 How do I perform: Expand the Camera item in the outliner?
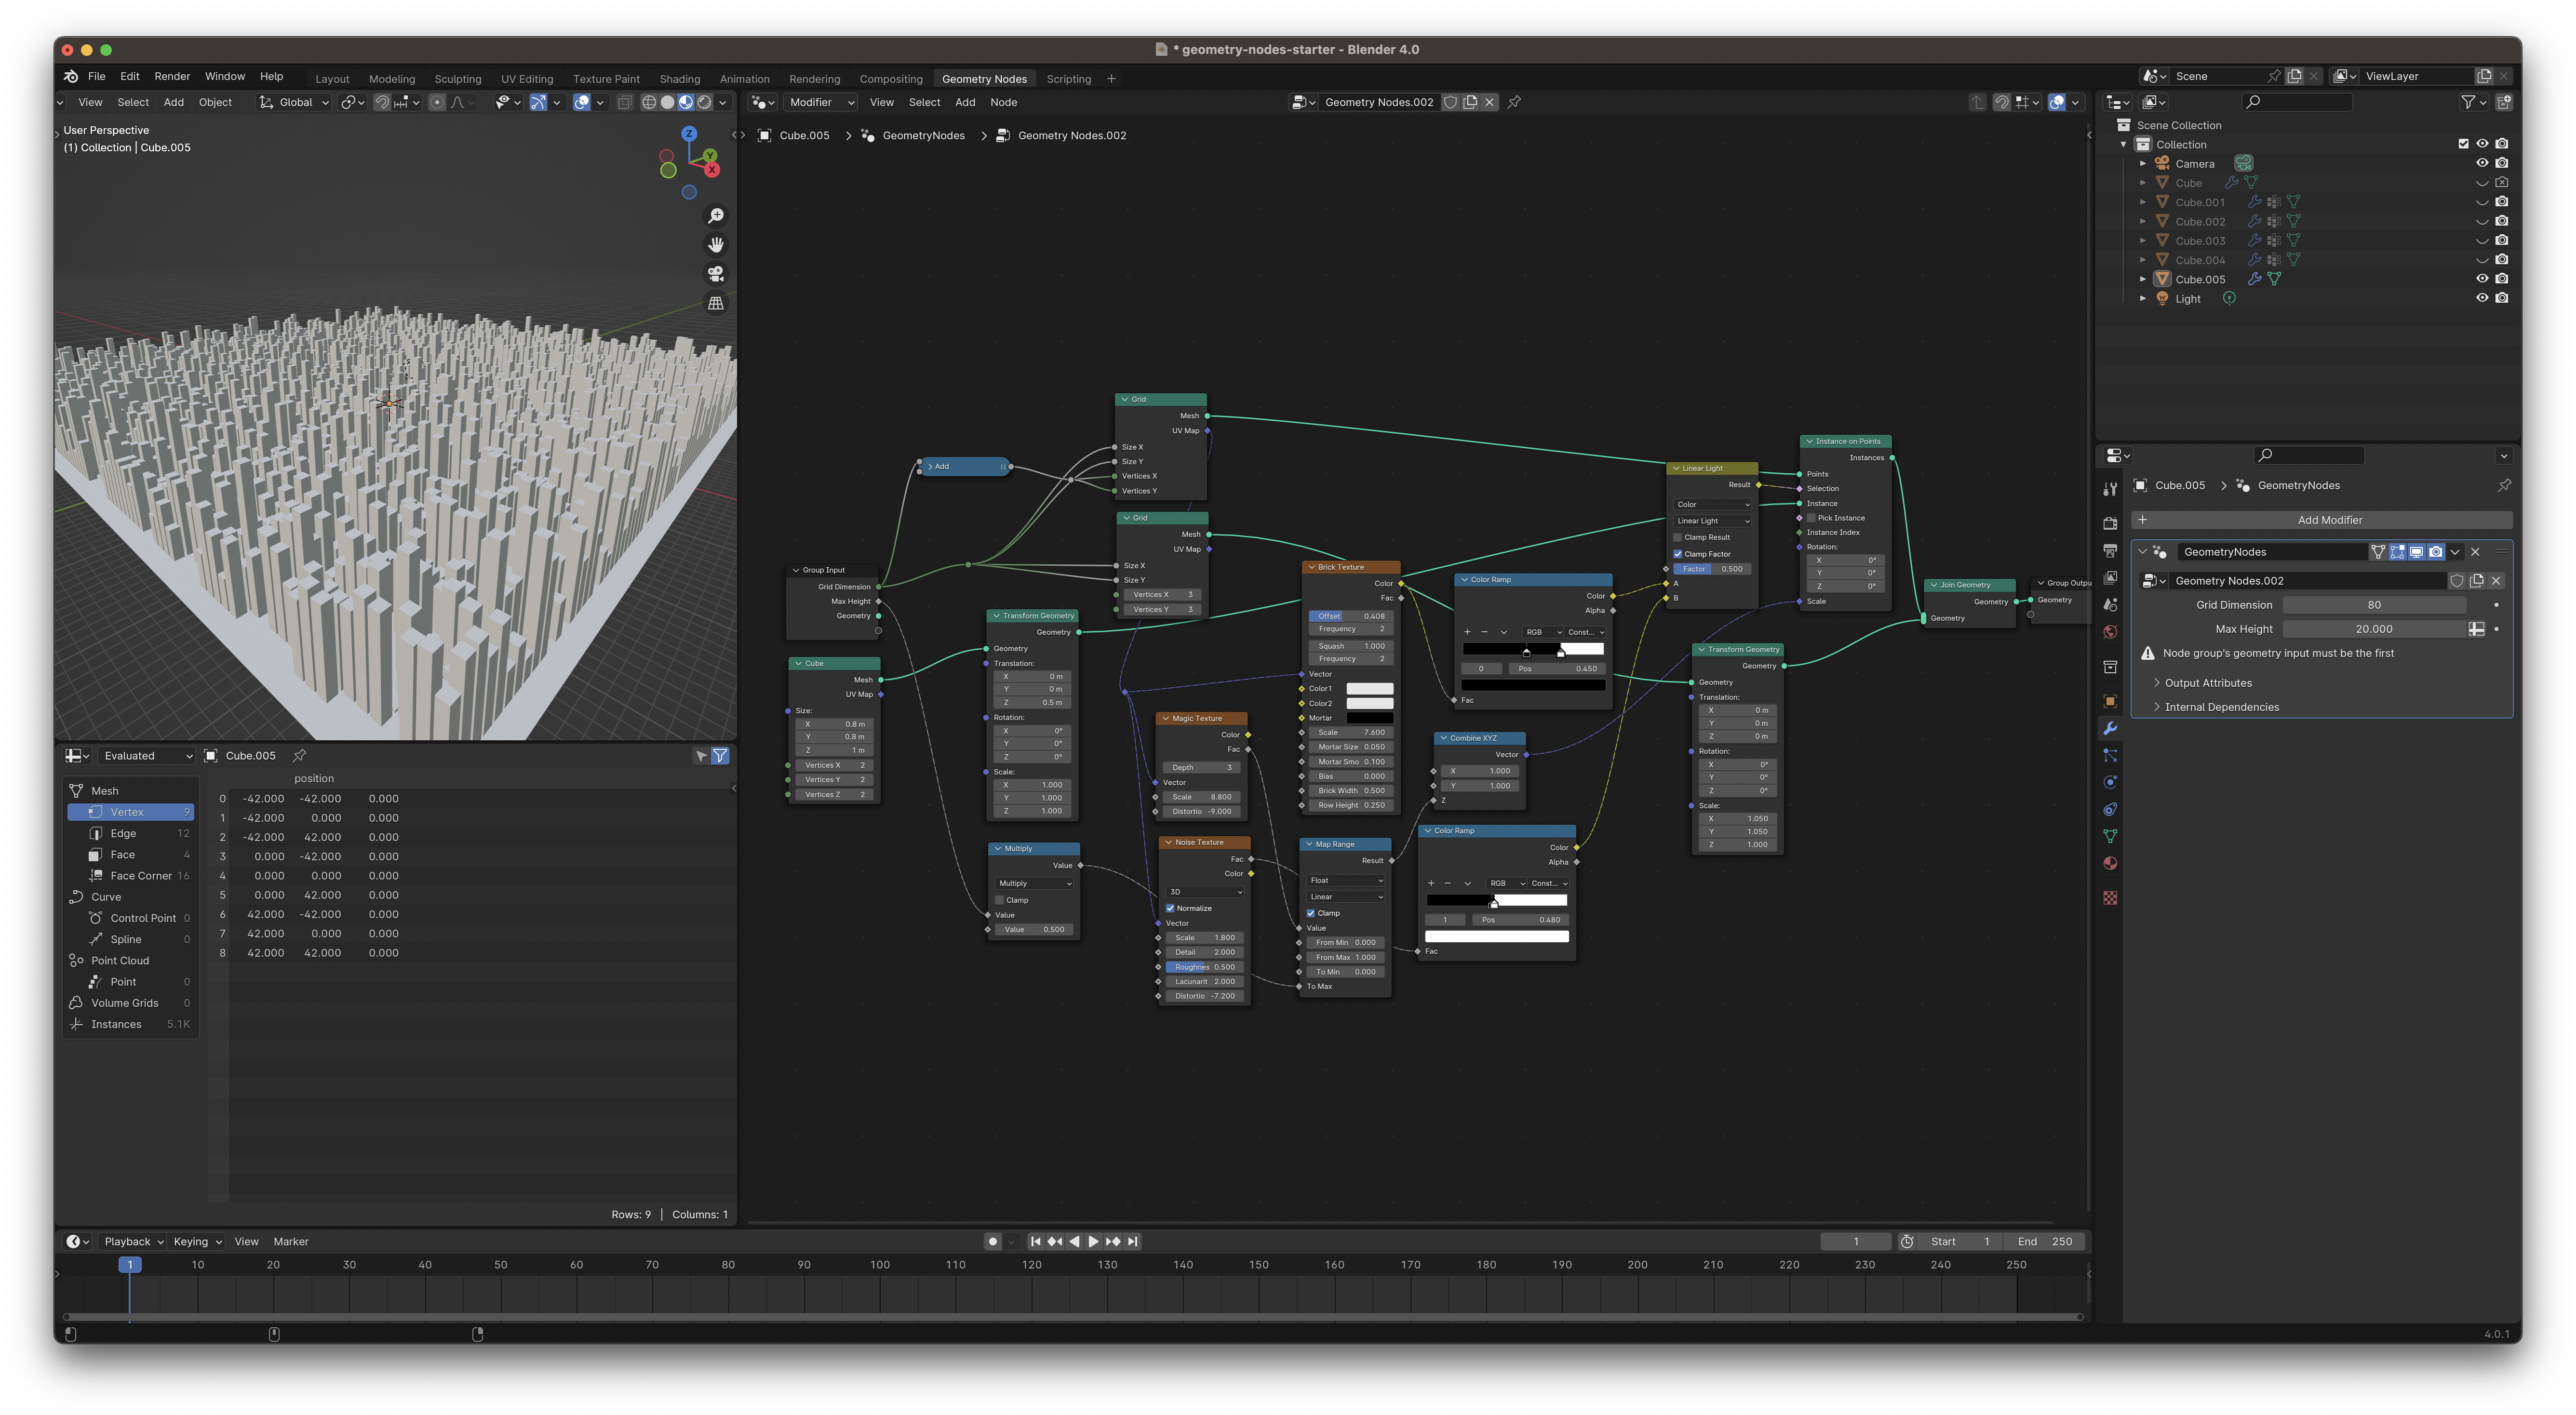click(x=2143, y=164)
